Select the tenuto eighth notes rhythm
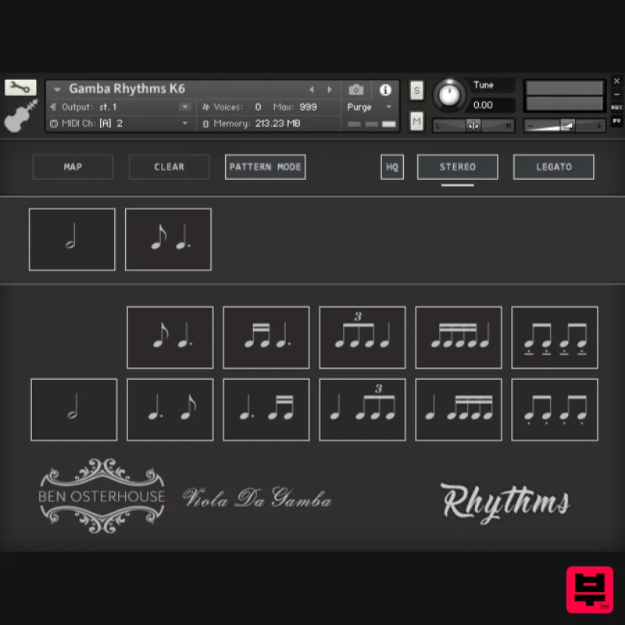 click(554, 337)
